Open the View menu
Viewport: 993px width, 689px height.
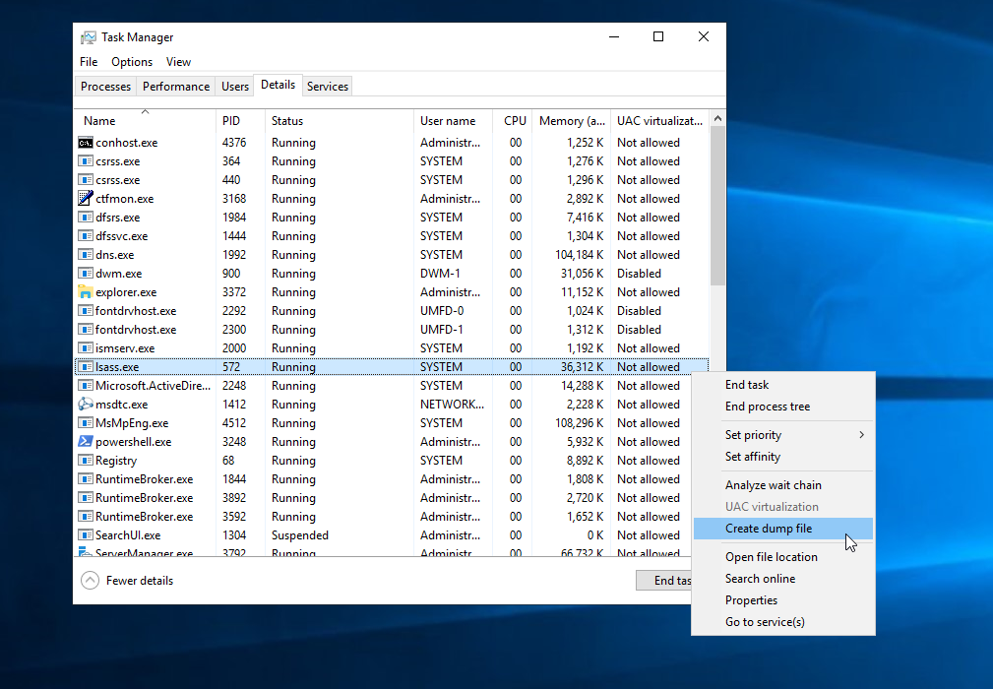[178, 62]
